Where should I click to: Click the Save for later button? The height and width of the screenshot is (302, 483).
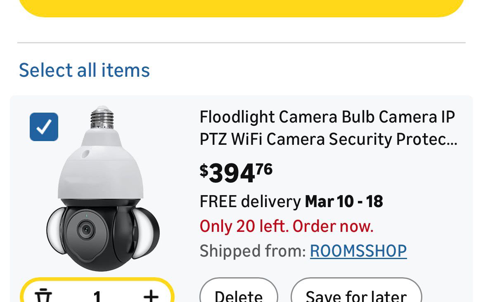coord(356,294)
